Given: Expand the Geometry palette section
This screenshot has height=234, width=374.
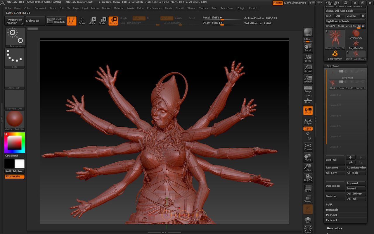Looking at the screenshot, I should (x=334, y=228).
